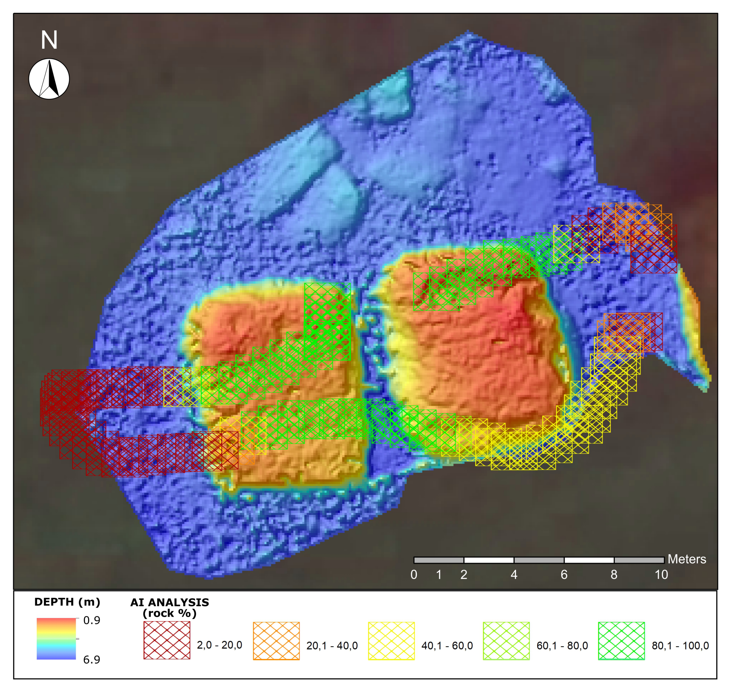Click the dark red 2,0 - 20,0 legend swatch

167,640
